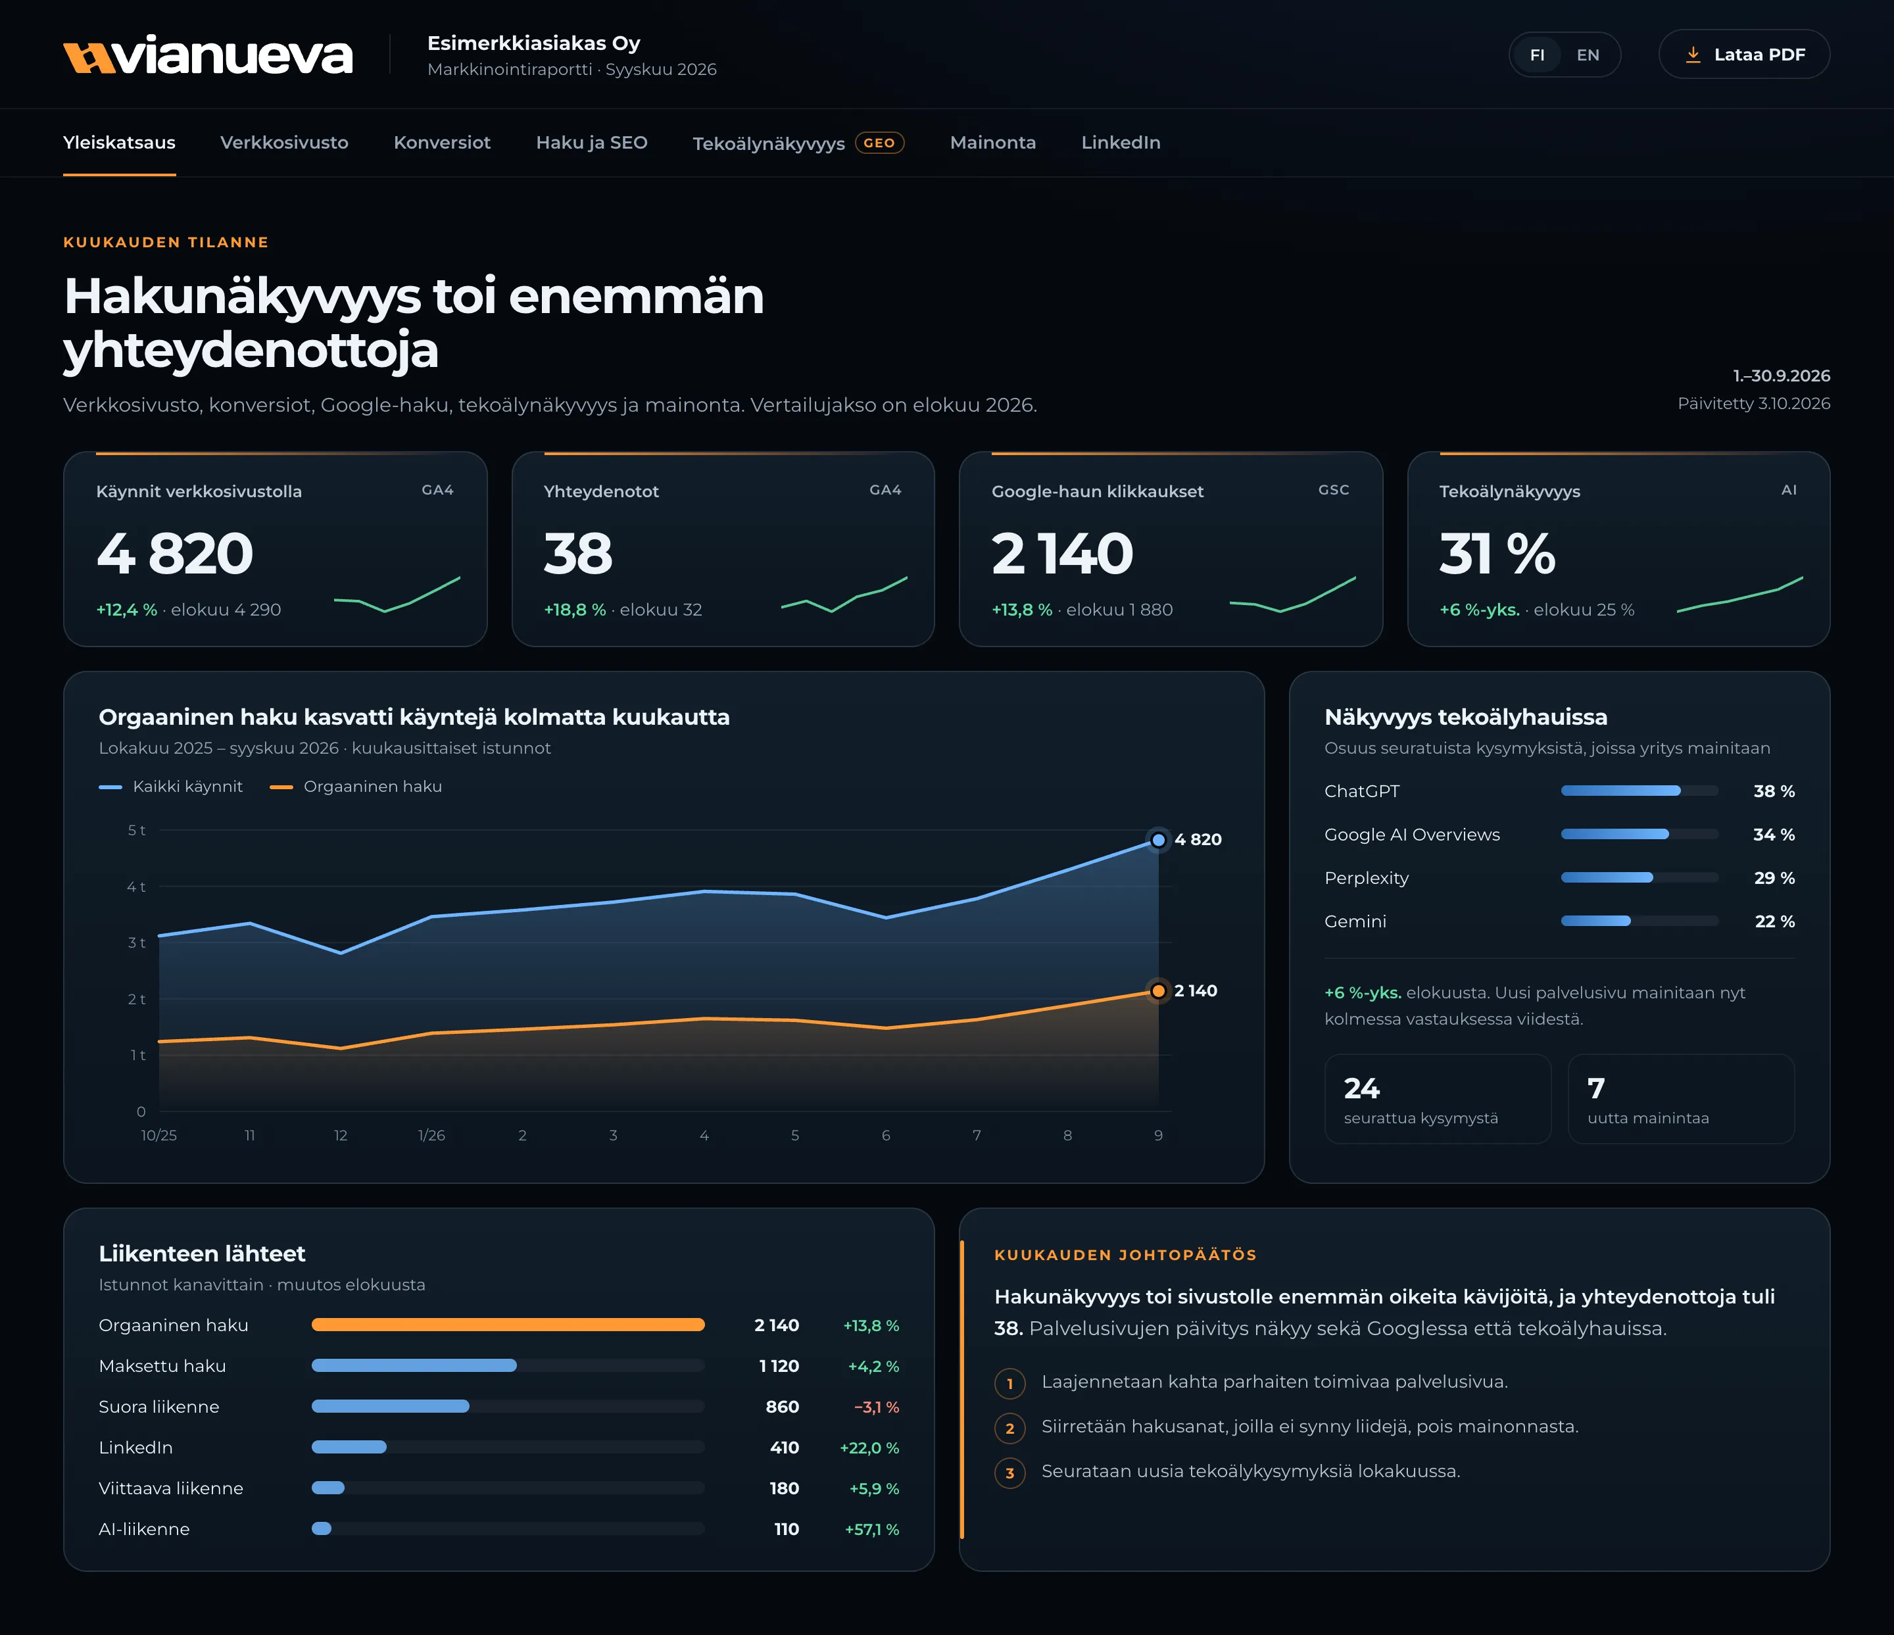The height and width of the screenshot is (1635, 1894).
Task: Click the GEO badge
Action: tap(879, 143)
